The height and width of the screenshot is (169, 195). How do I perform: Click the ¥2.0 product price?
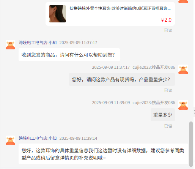click(166, 20)
